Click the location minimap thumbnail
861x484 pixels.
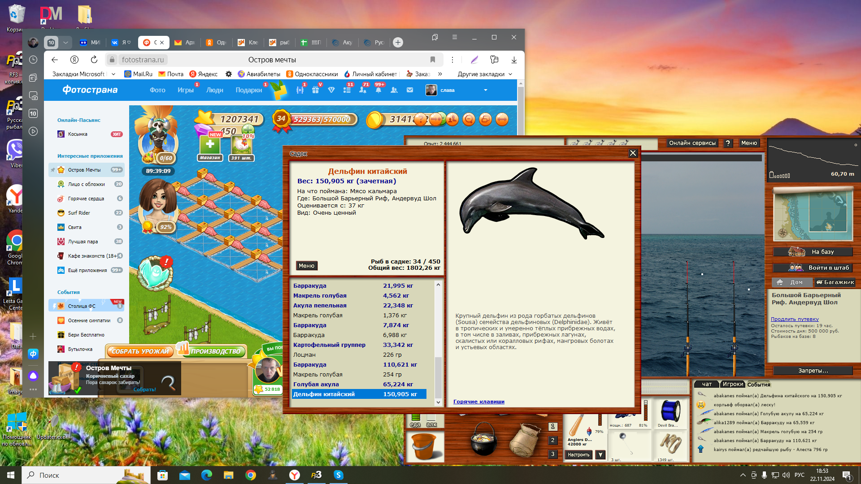(x=813, y=215)
